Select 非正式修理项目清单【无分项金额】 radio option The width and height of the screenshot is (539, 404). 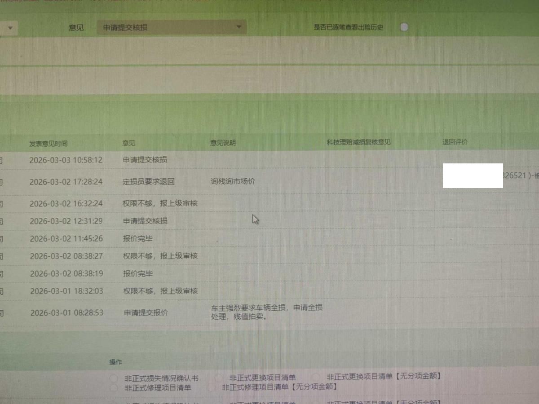(211, 387)
